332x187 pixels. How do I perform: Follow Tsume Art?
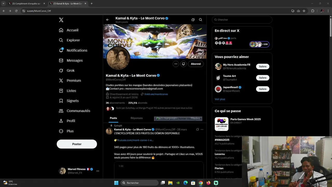263,78
